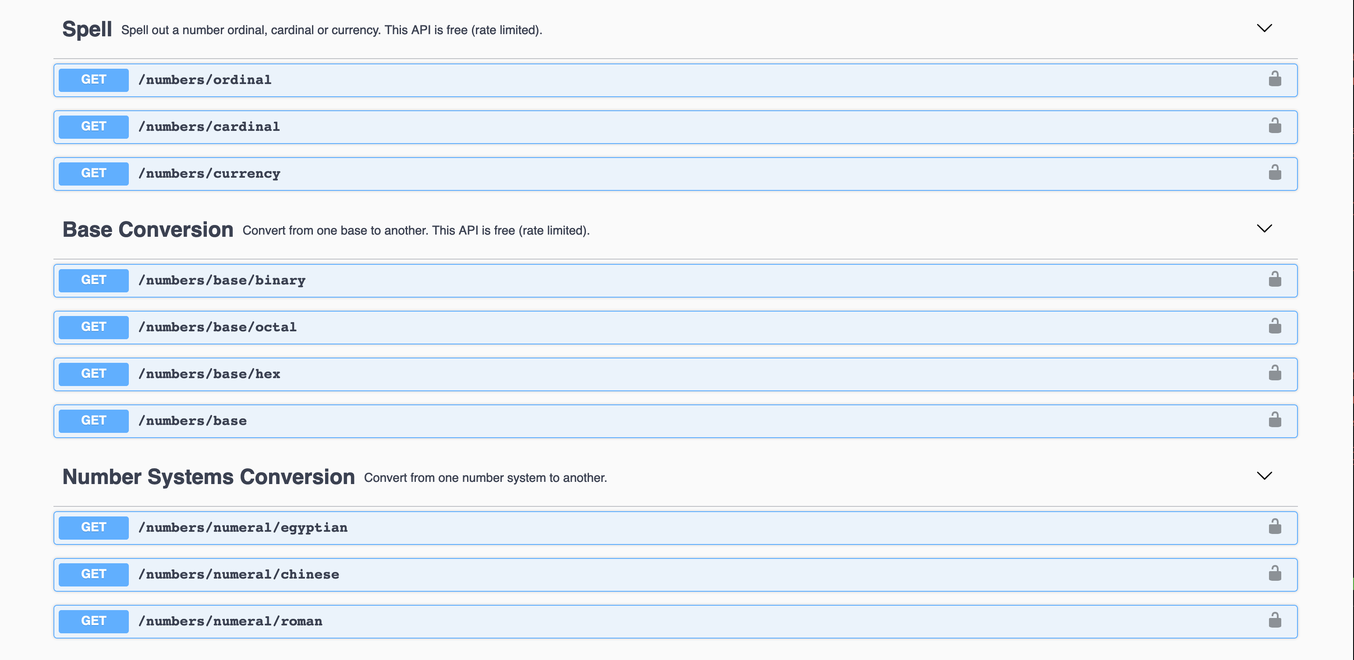Collapse the Spell section chevron

click(1264, 28)
